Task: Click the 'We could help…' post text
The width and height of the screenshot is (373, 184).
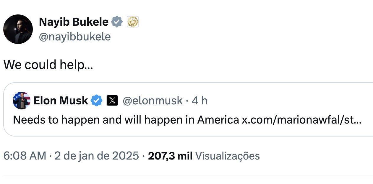Action: coord(48,65)
